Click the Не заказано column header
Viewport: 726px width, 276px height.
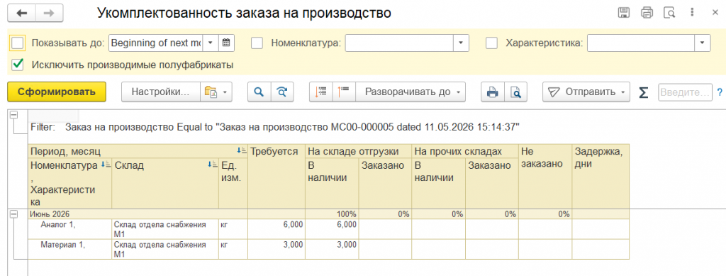545,176
